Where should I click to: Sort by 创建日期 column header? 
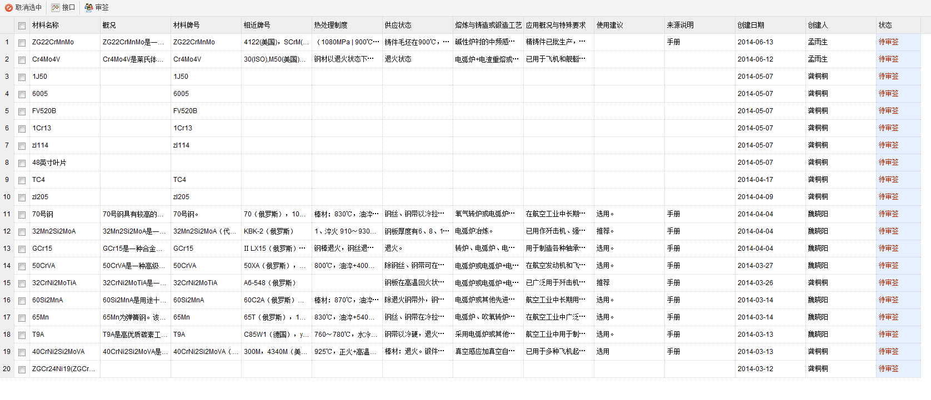pyautogui.click(x=770, y=25)
